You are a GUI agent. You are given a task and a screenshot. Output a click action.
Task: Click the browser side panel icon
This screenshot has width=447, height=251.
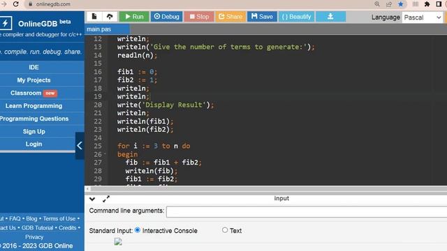point(439,4)
